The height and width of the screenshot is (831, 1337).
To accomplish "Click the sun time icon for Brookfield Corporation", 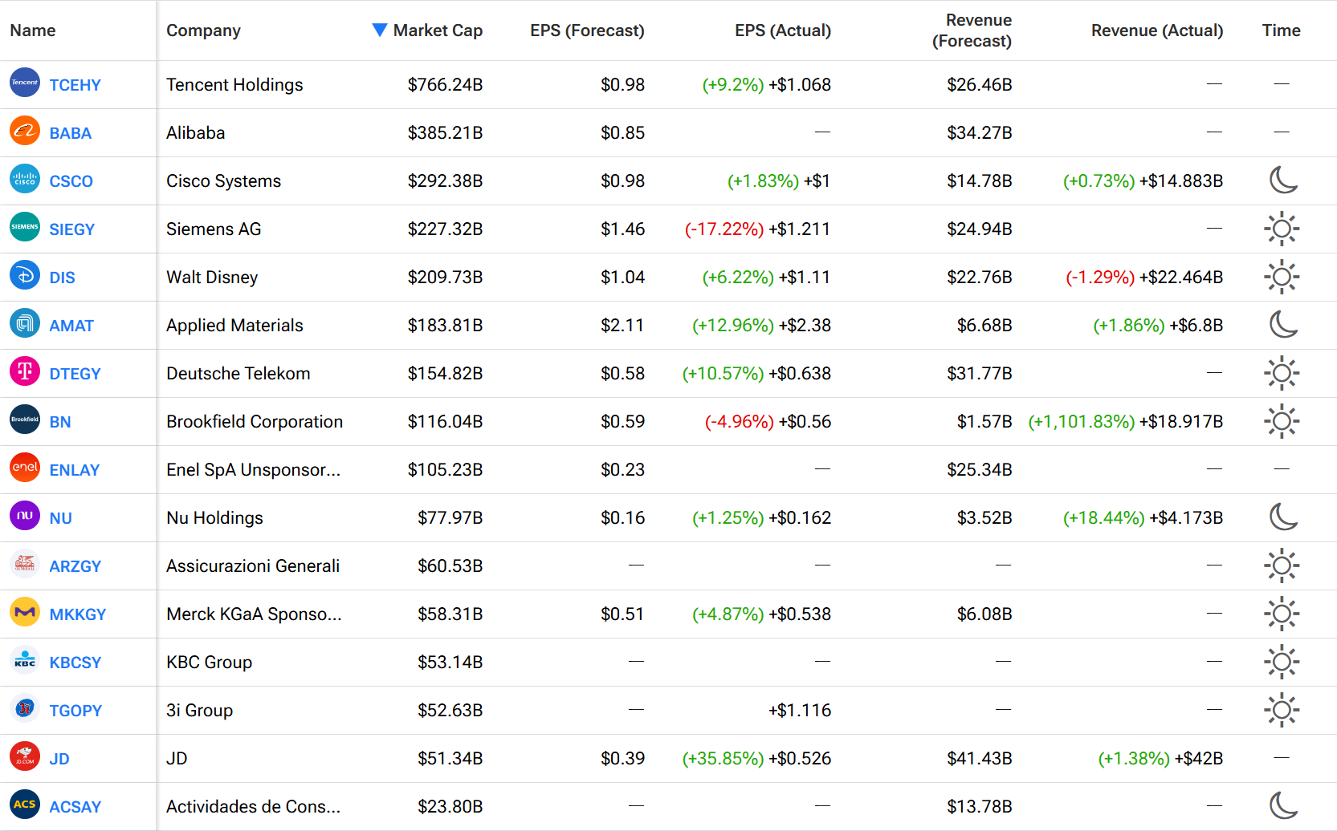I will tap(1282, 421).
